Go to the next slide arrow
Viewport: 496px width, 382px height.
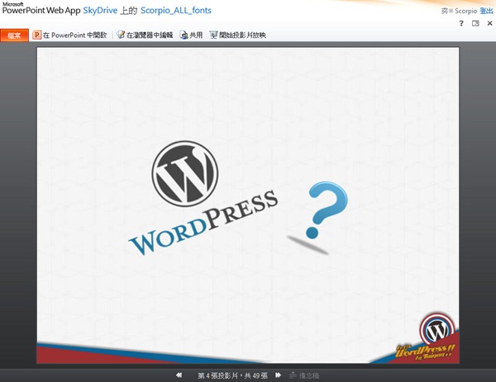click(x=278, y=375)
